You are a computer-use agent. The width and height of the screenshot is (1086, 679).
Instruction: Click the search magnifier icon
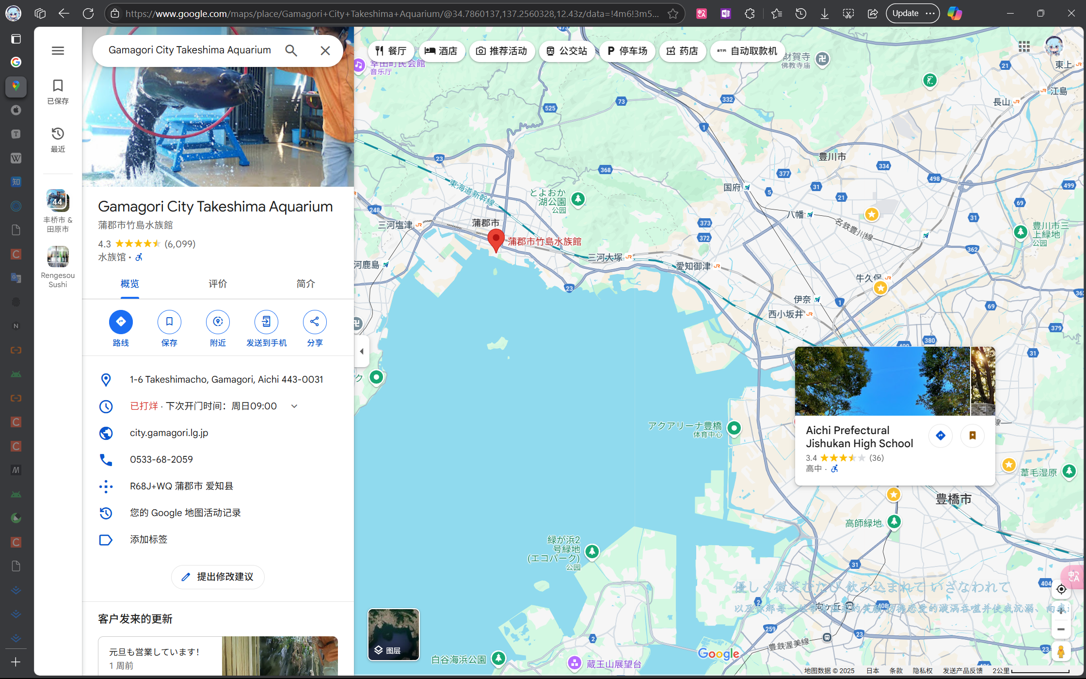tap(291, 50)
